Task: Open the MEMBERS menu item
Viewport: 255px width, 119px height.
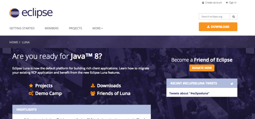Action: point(52,28)
